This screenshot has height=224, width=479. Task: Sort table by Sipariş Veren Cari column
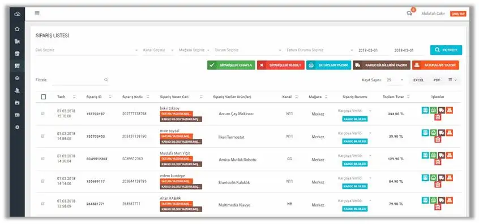pyautogui.click(x=201, y=97)
